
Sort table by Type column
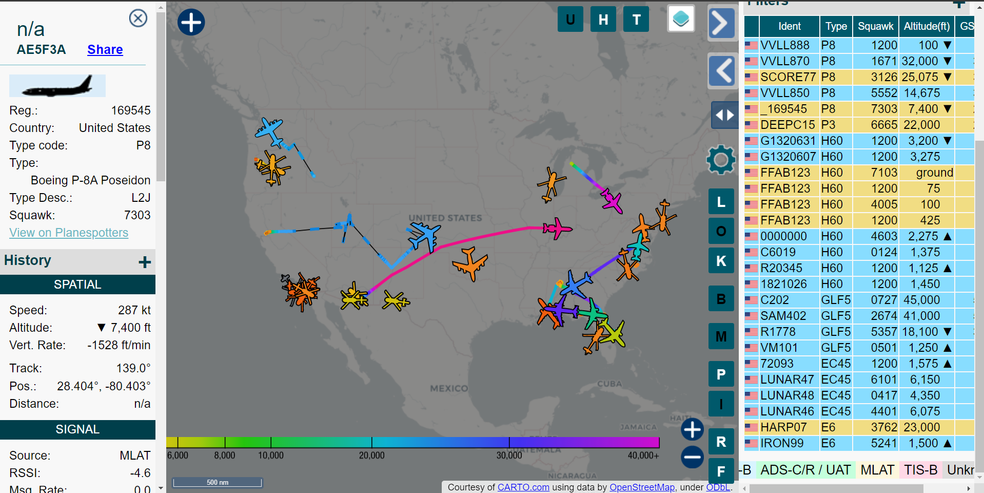pos(836,26)
